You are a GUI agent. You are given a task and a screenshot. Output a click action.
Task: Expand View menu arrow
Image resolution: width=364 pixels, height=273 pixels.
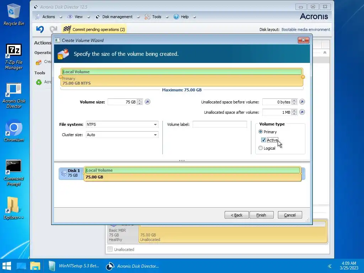pos(88,17)
